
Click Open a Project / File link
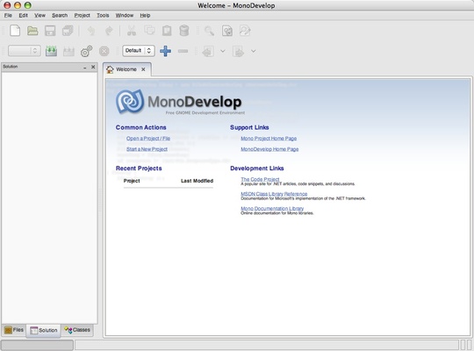[x=148, y=138]
